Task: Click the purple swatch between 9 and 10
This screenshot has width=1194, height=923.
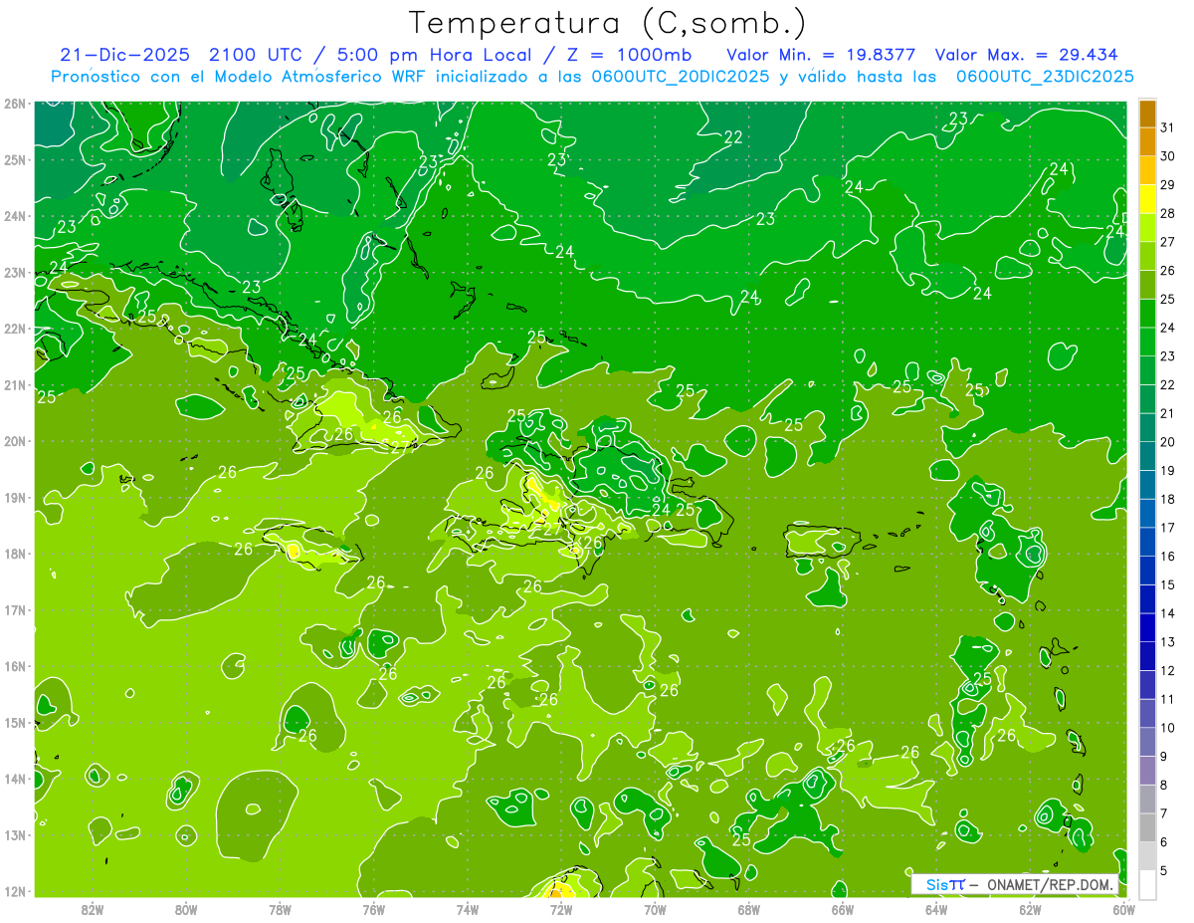Action: (x=1147, y=742)
